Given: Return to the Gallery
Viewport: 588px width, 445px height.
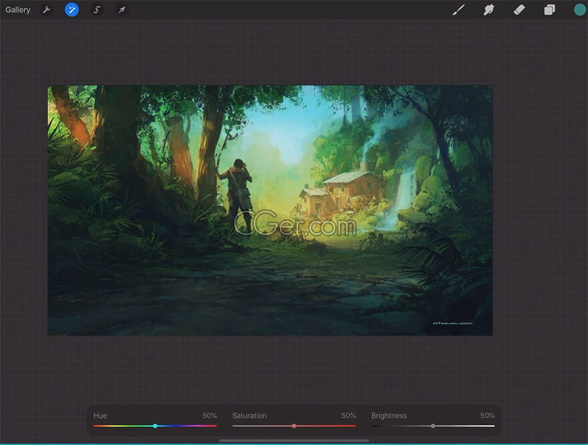Looking at the screenshot, I should 17,10.
